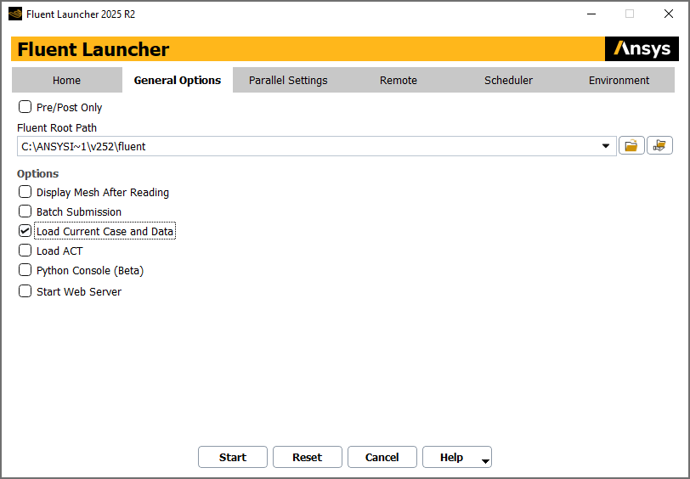Click the second folder icon right of Fluent Root Path
Image resolution: width=690 pixels, height=479 pixels.
click(x=659, y=145)
